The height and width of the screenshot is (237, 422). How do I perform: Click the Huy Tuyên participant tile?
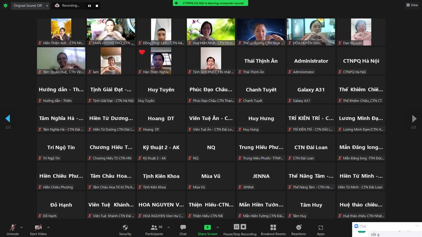[x=161, y=90]
